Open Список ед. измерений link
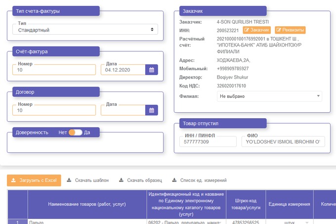This screenshot has height=224, width=336. pyautogui.click(x=199, y=180)
